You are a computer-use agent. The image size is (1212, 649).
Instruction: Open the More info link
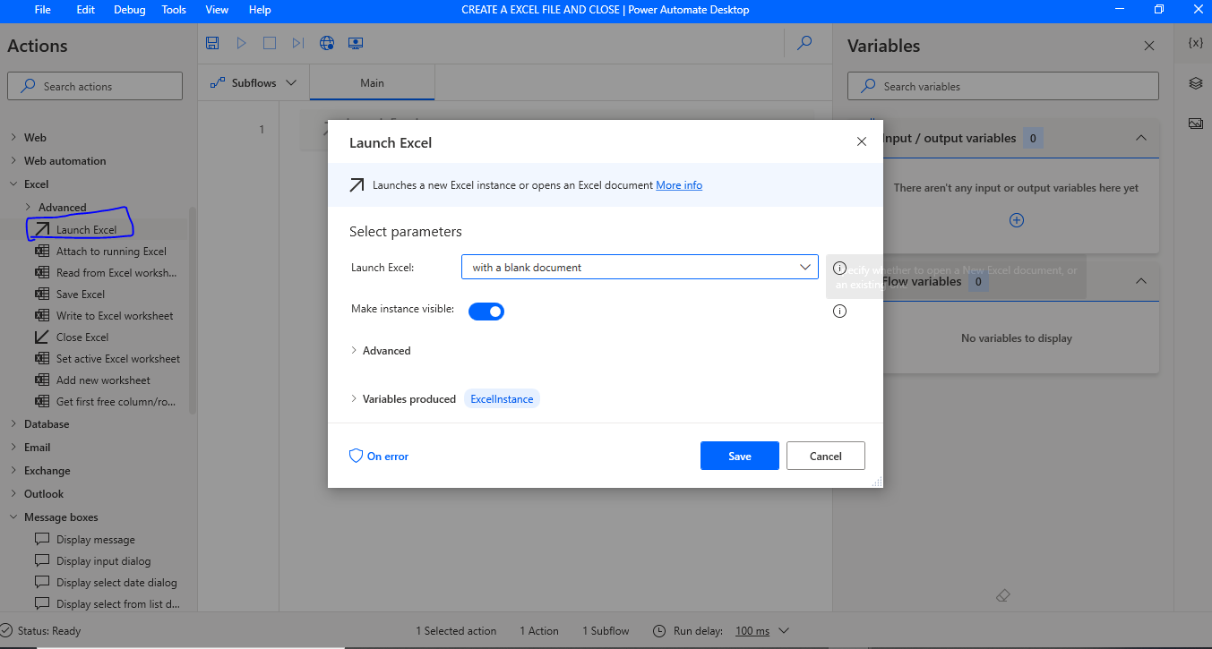coord(679,185)
